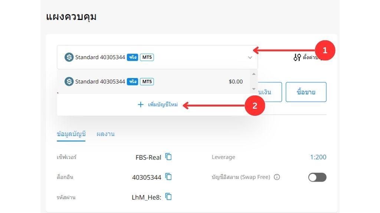Copy the account password
This screenshot has width=380, height=213.
pyautogui.click(x=169, y=197)
